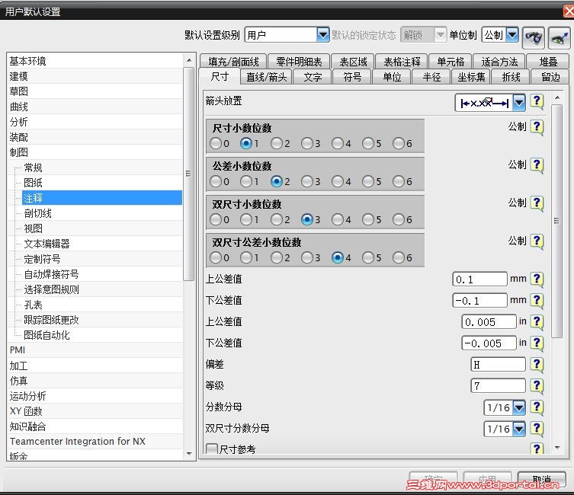The height and width of the screenshot is (495, 574).
Task: Open help icon for 分数分母
Action: (537, 407)
